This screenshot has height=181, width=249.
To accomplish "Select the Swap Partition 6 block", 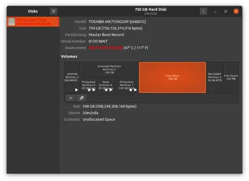I will (x=106, y=85).
